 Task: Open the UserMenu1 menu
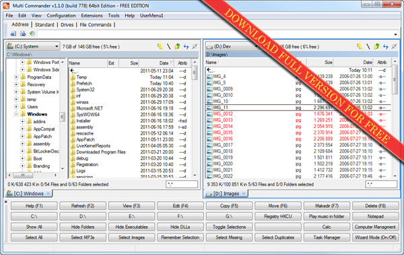pos(151,15)
